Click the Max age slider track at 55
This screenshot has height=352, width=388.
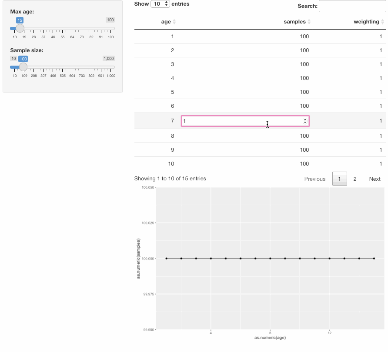(x=62, y=28)
